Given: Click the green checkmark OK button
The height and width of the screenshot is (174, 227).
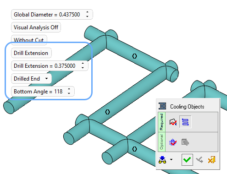Looking at the screenshot, I should pos(187,160).
